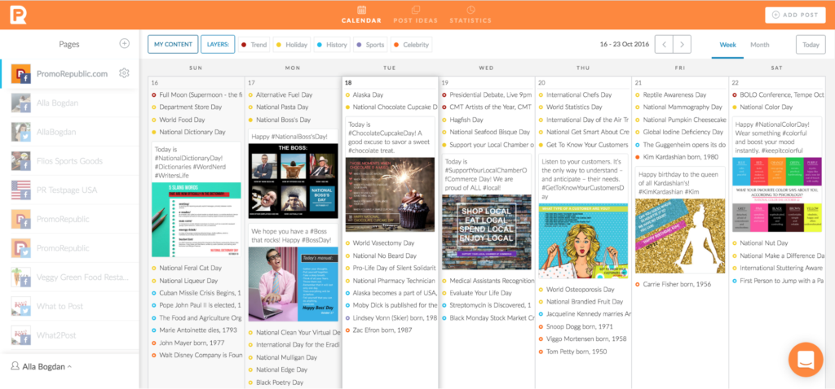Select the BOLO Conference trend event
Image resolution: width=835 pixels, height=389 pixels.
tap(778, 94)
